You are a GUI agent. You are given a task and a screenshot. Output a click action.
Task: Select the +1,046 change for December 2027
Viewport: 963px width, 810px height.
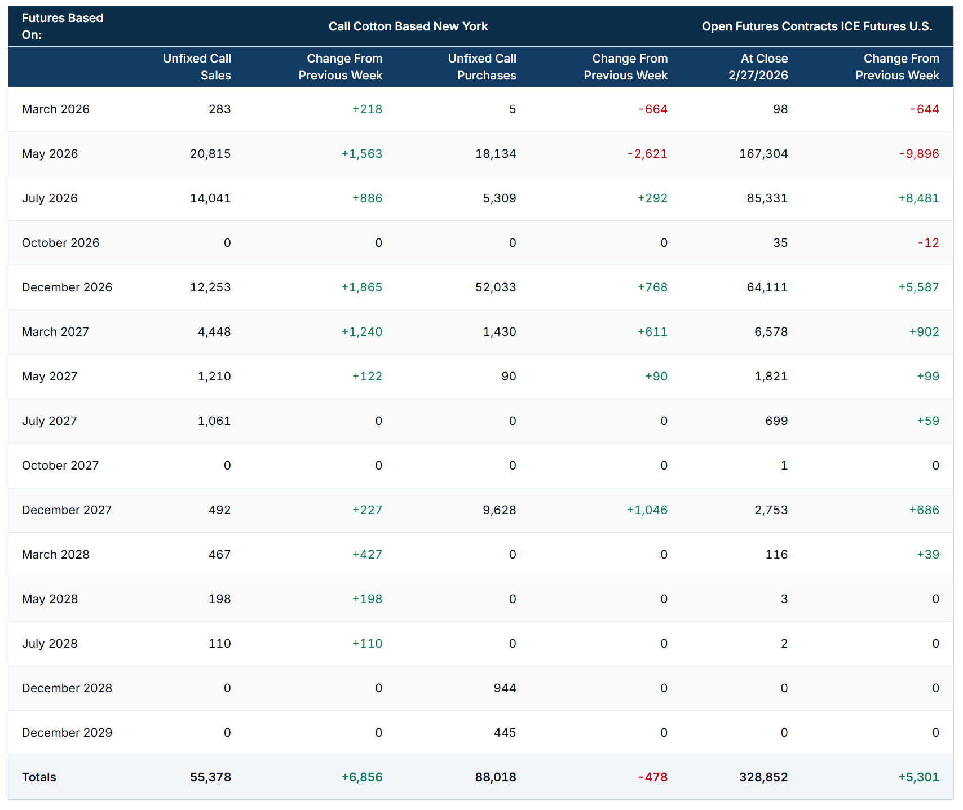tap(647, 510)
